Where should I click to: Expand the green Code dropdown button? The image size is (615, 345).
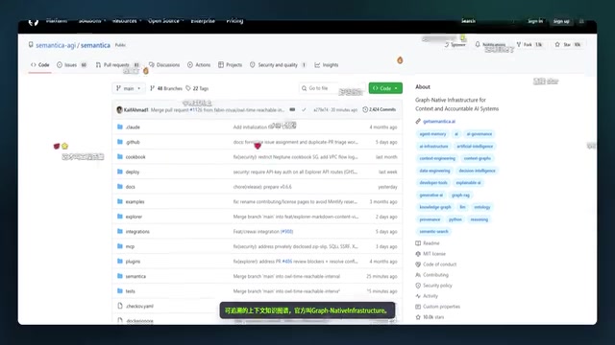tap(385, 88)
